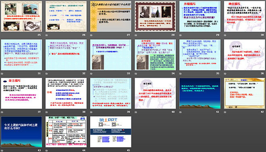
Task: Select slide 38 white thumbnail with blue lines
Action: (x=66, y=93)
